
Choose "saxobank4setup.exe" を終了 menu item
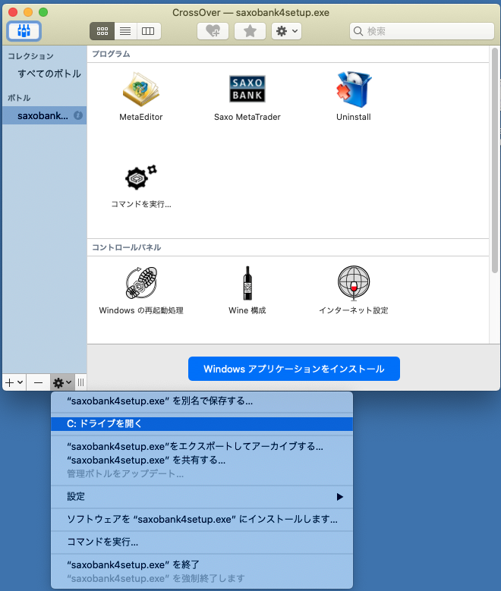(x=202, y=564)
